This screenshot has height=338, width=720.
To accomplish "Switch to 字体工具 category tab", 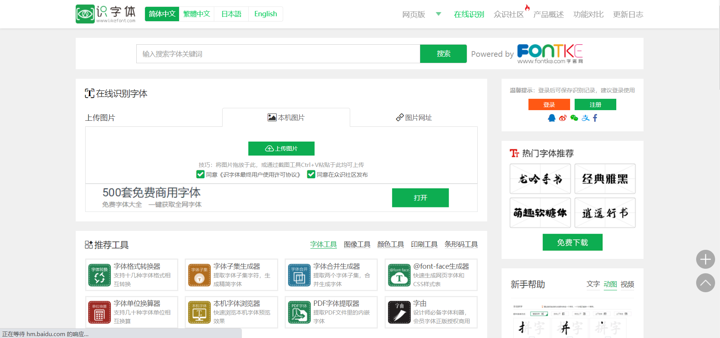I will tap(324, 245).
